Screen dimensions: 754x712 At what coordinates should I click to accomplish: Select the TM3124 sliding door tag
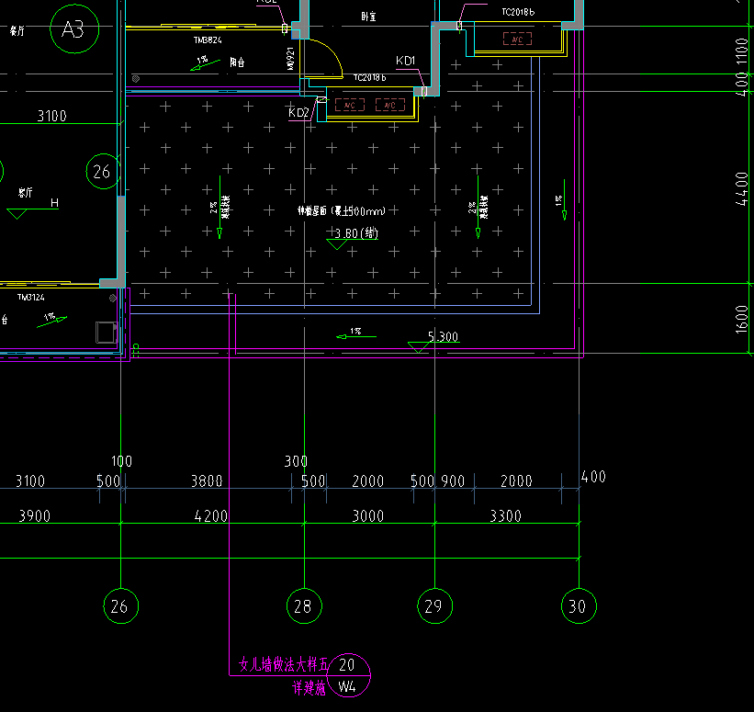31,298
